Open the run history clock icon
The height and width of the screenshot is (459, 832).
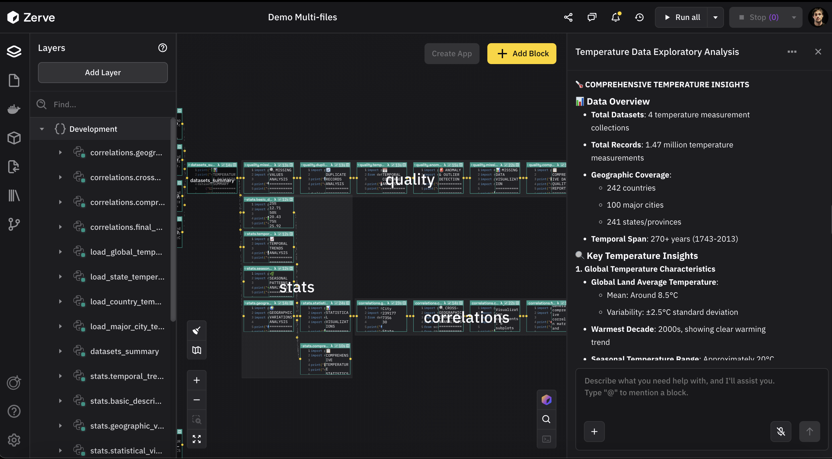pos(639,17)
